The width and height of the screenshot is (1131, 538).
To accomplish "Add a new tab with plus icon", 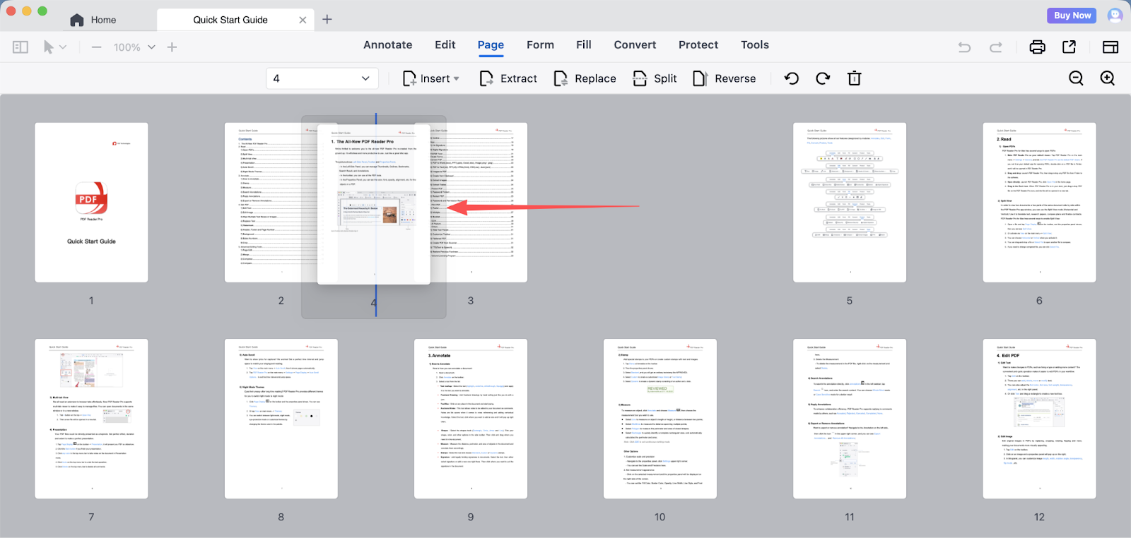I will pos(327,20).
